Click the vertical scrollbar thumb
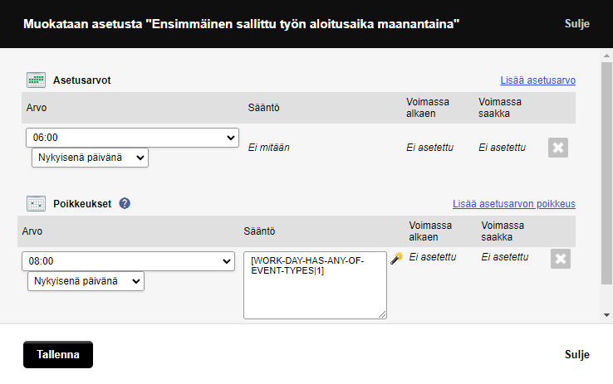 click(606, 173)
